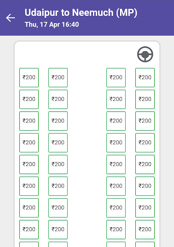Select second row far-right ₹200 seat
The height and width of the screenshot is (247, 174).
pyautogui.click(x=145, y=99)
